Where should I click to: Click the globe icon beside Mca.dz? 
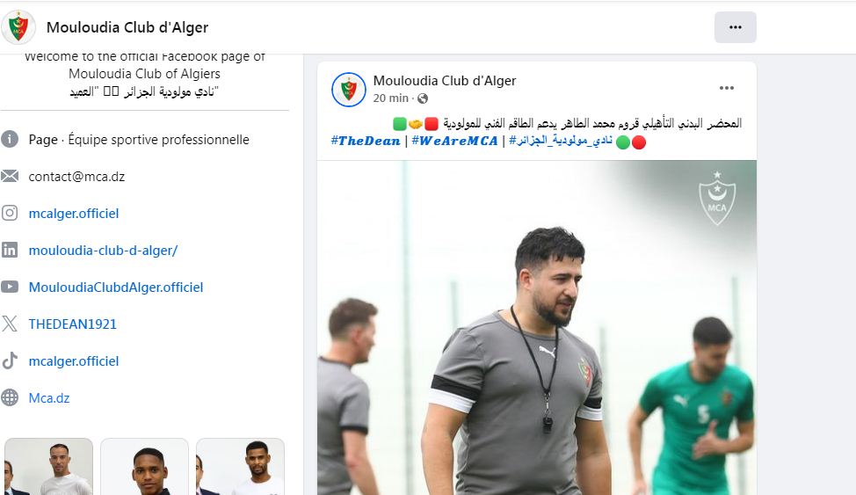[10, 397]
